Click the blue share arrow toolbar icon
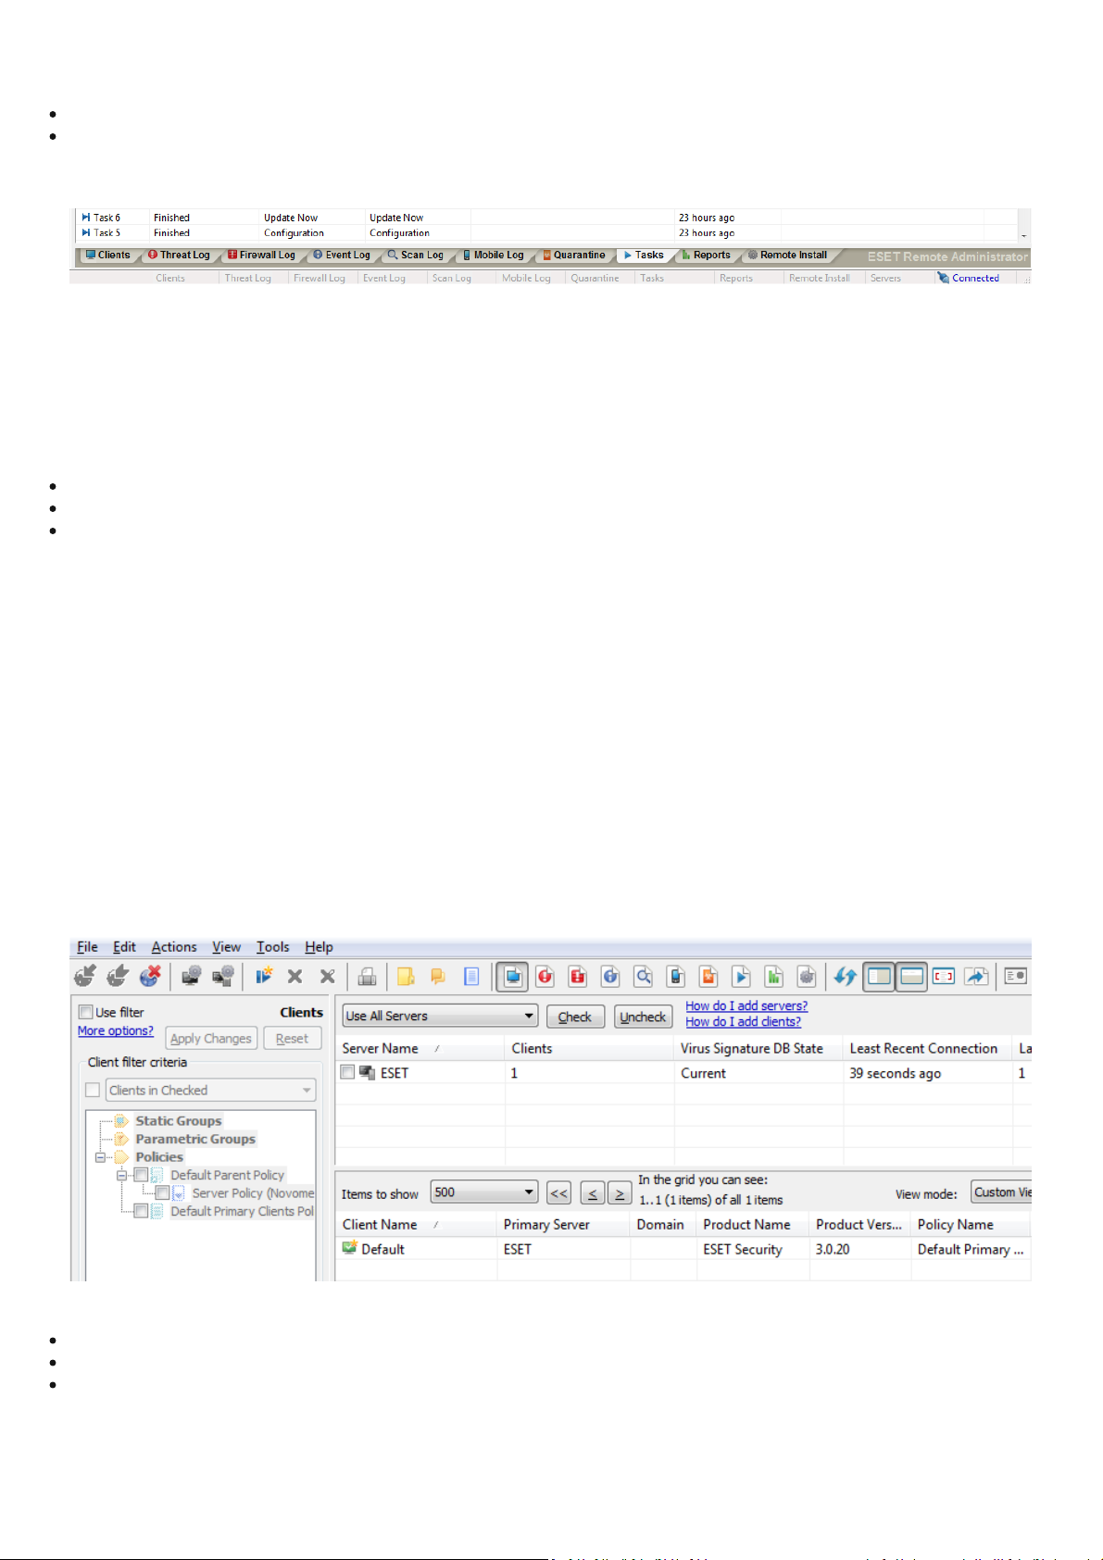 coord(976,976)
